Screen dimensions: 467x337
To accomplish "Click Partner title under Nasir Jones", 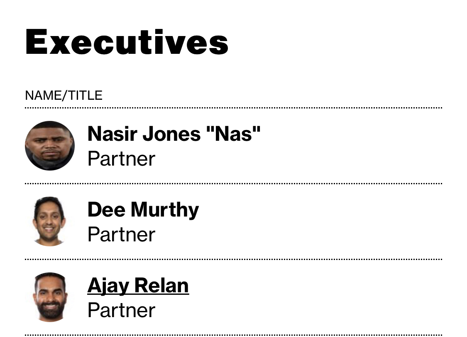I will point(121,159).
